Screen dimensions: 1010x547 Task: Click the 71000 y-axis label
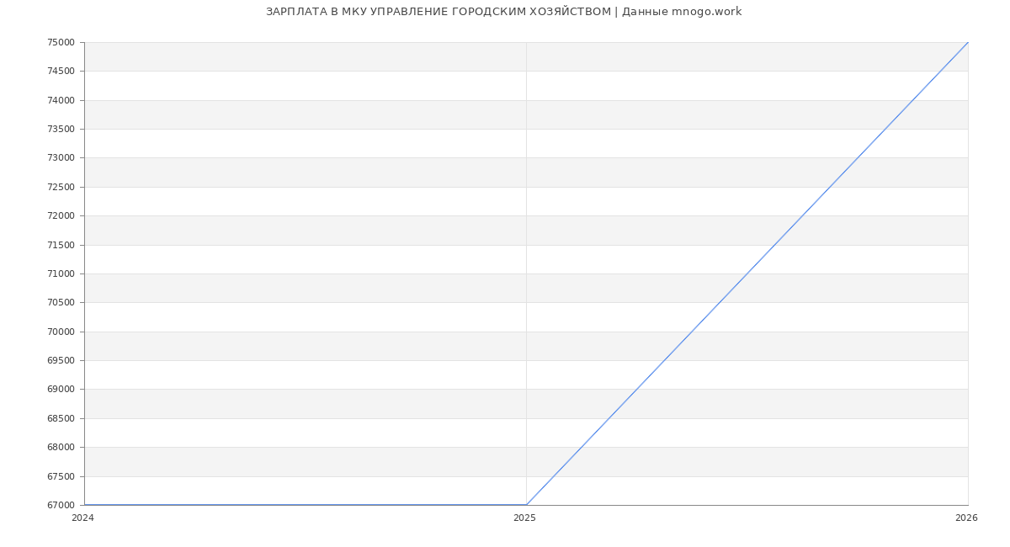click(61, 273)
